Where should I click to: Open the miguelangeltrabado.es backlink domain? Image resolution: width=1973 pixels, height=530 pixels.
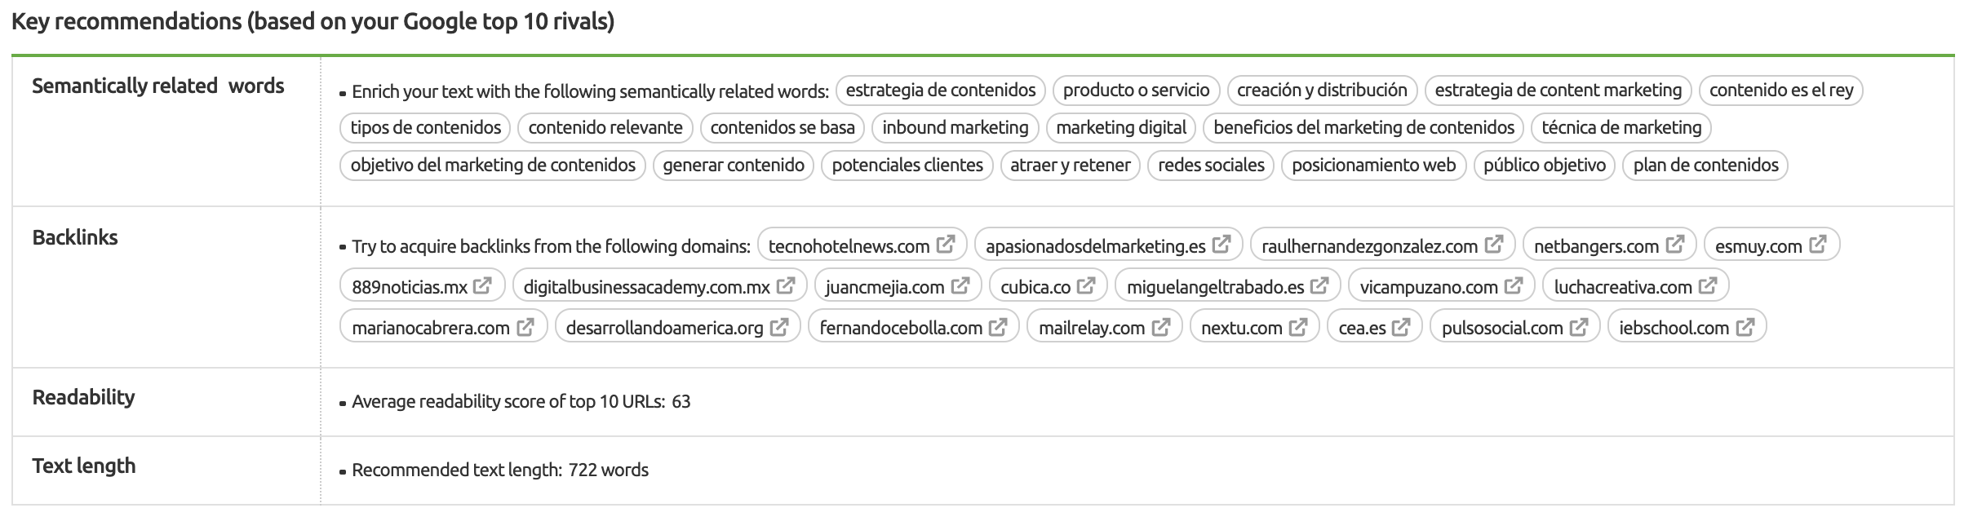coord(1215,287)
